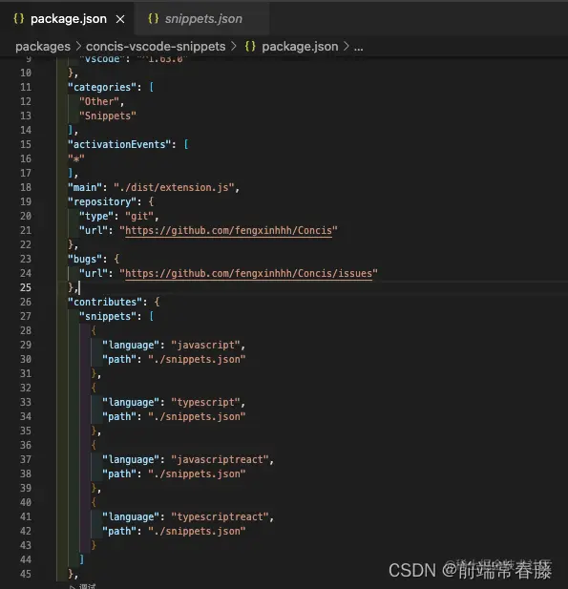Screen dimensions: 568x589
Task: Click the "Other" string value
Action: [98, 101]
